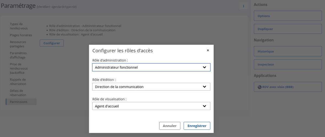This screenshot has width=325, height=137.
Task: Click the Enregistrer button
Action: tap(197, 126)
